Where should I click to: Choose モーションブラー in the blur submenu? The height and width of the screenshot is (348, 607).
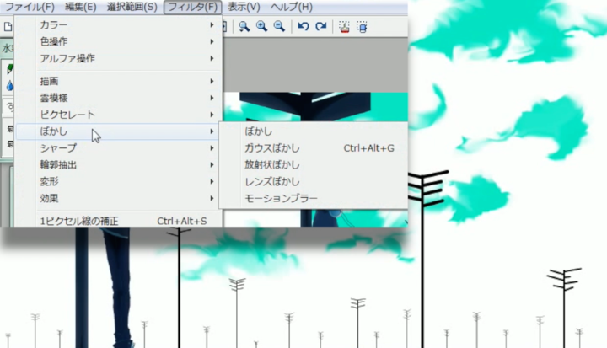tap(314, 198)
